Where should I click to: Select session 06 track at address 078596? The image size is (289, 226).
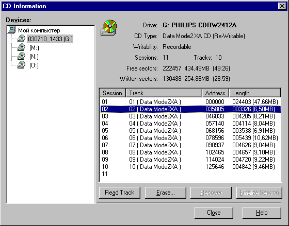click(190, 138)
